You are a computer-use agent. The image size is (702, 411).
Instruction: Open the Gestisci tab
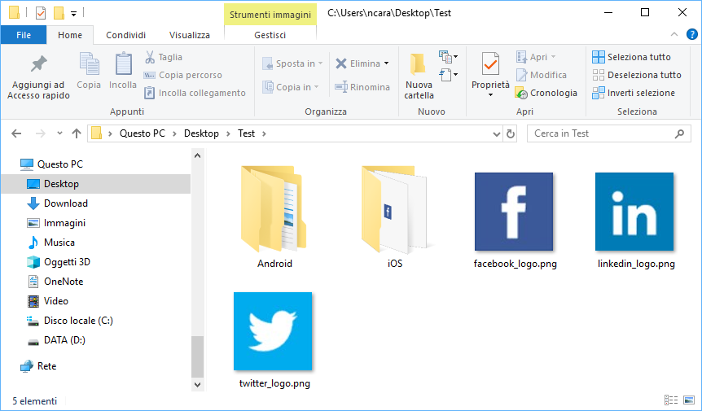coord(270,35)
